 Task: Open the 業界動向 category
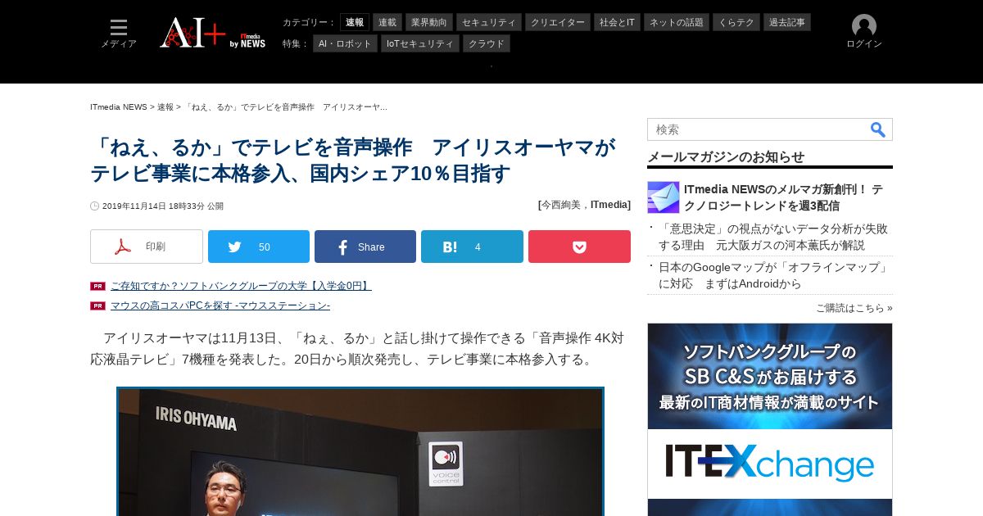click(x=429, y=22)
